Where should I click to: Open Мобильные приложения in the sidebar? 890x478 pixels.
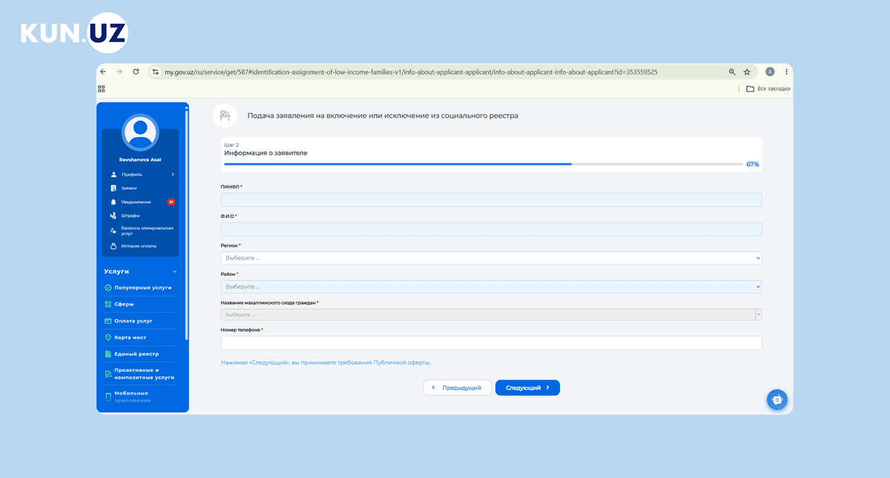[132, 396]
